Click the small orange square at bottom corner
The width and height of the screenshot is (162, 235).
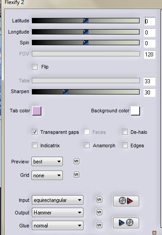(x=154, y=233)
